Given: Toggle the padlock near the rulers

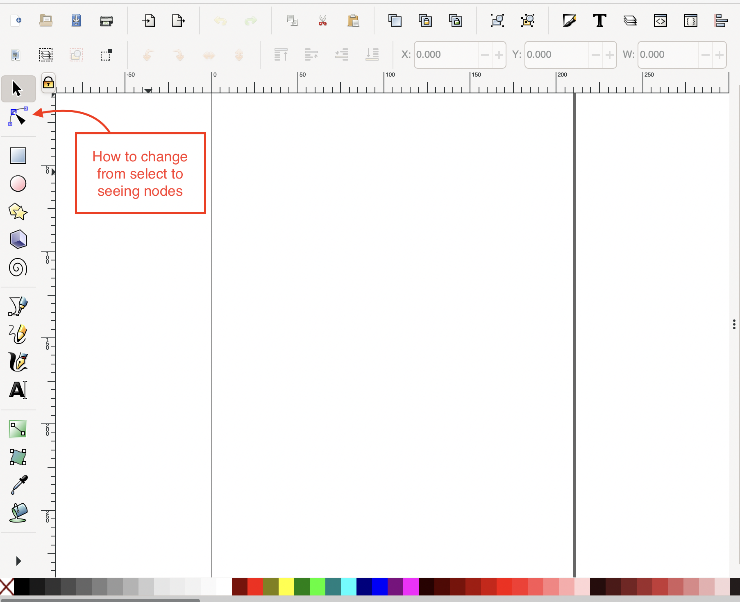Looking at the screenshot, I should [x=48, y=83].
